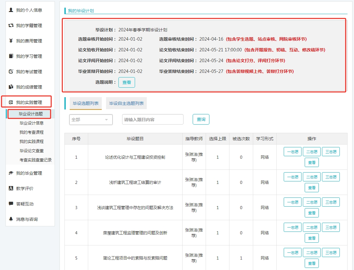Open the 全部 filter dropdown
This screenshot has height=270, width=354.
pyautogui.click(x=91, y=120)
